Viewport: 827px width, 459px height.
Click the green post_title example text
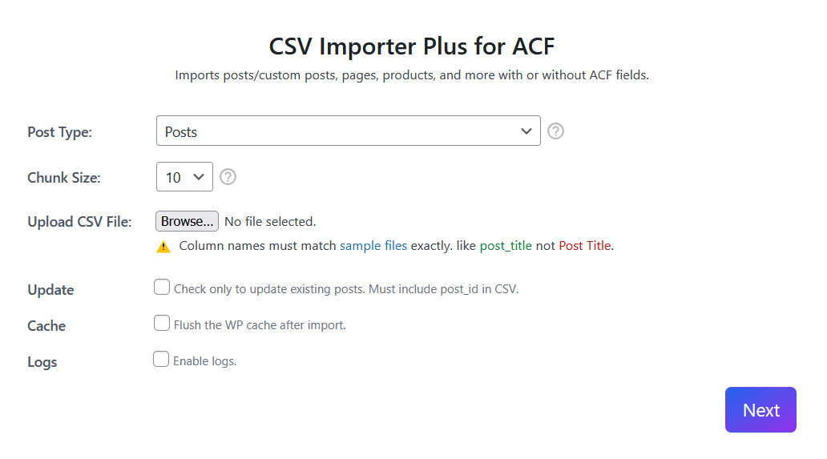click(506, 246)
